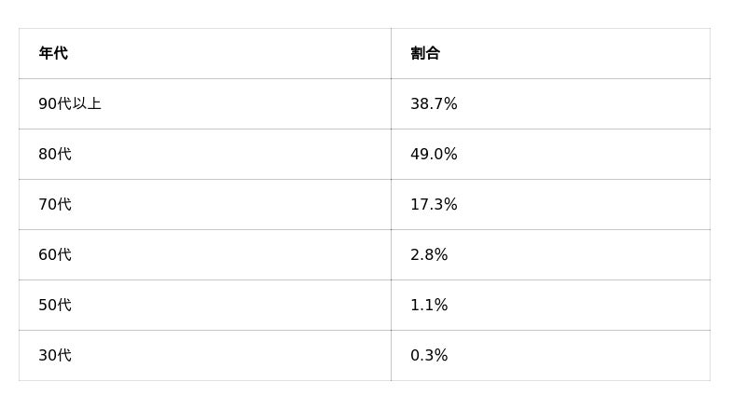Click the 1.1% value cell

(x=429, y=306)
